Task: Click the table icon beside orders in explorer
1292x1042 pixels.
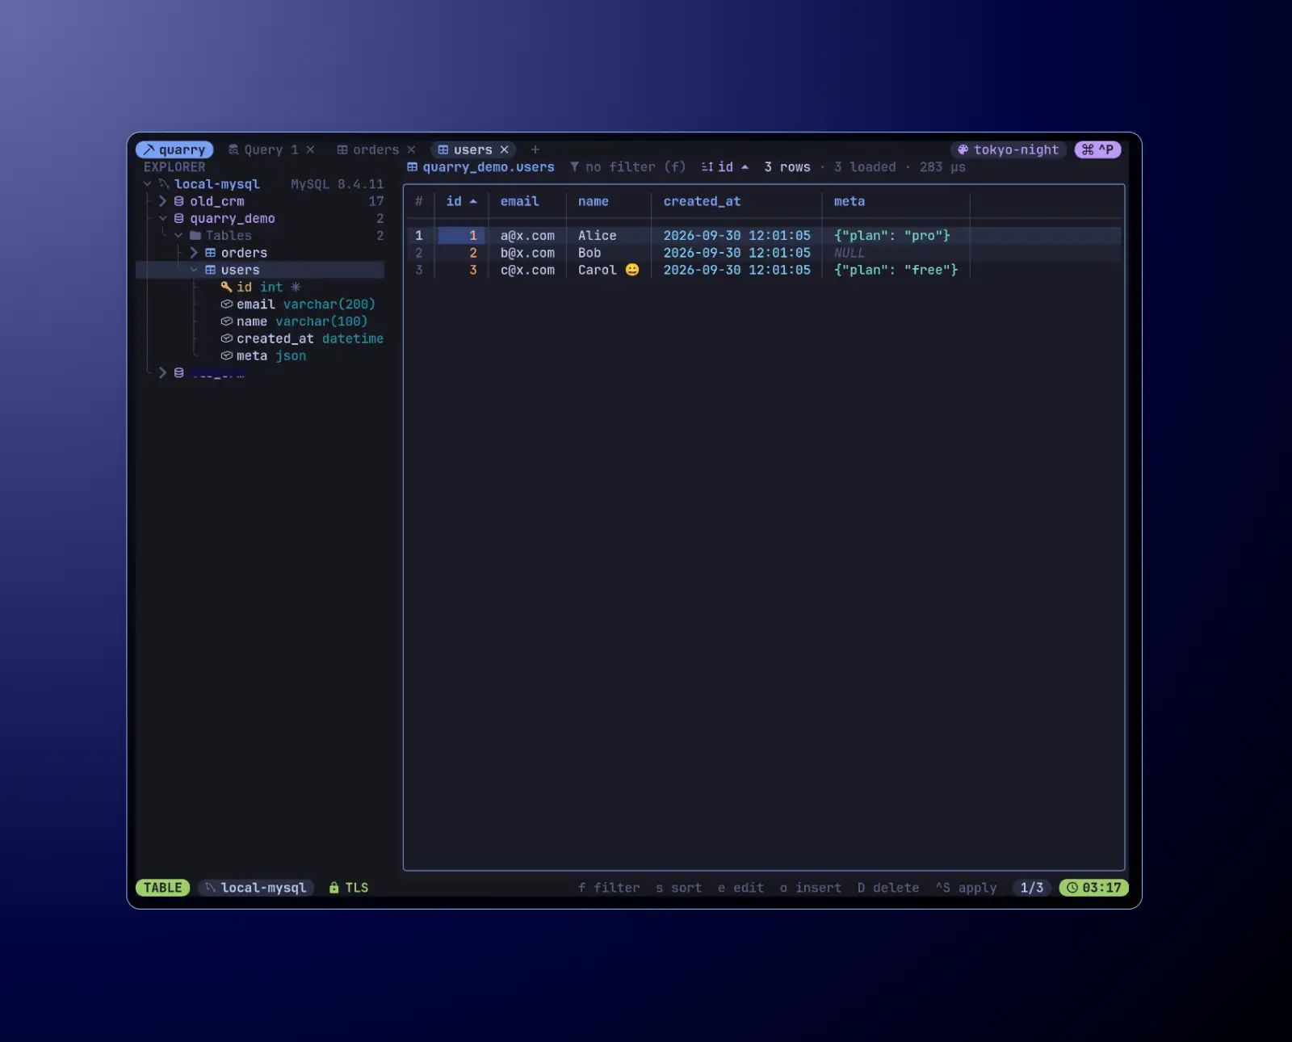Action: pyautogui.click(x=210, y=253)
